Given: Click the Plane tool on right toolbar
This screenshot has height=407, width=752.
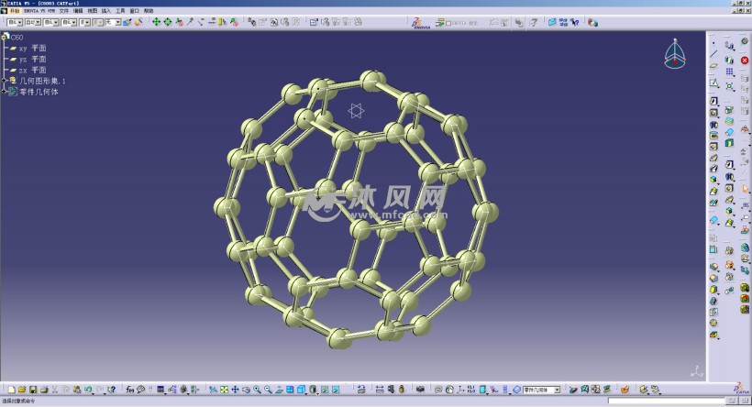Looking at the screenshot, I should 713,65.
